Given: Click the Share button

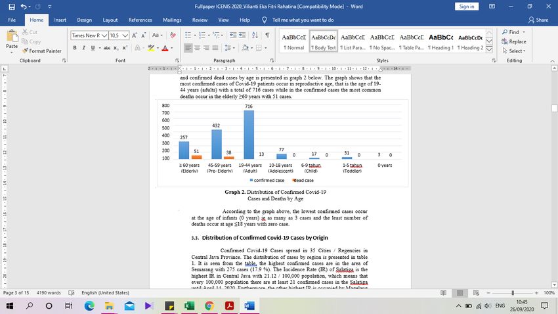Looking at the screenshot, I should click(x=538, y=20).
